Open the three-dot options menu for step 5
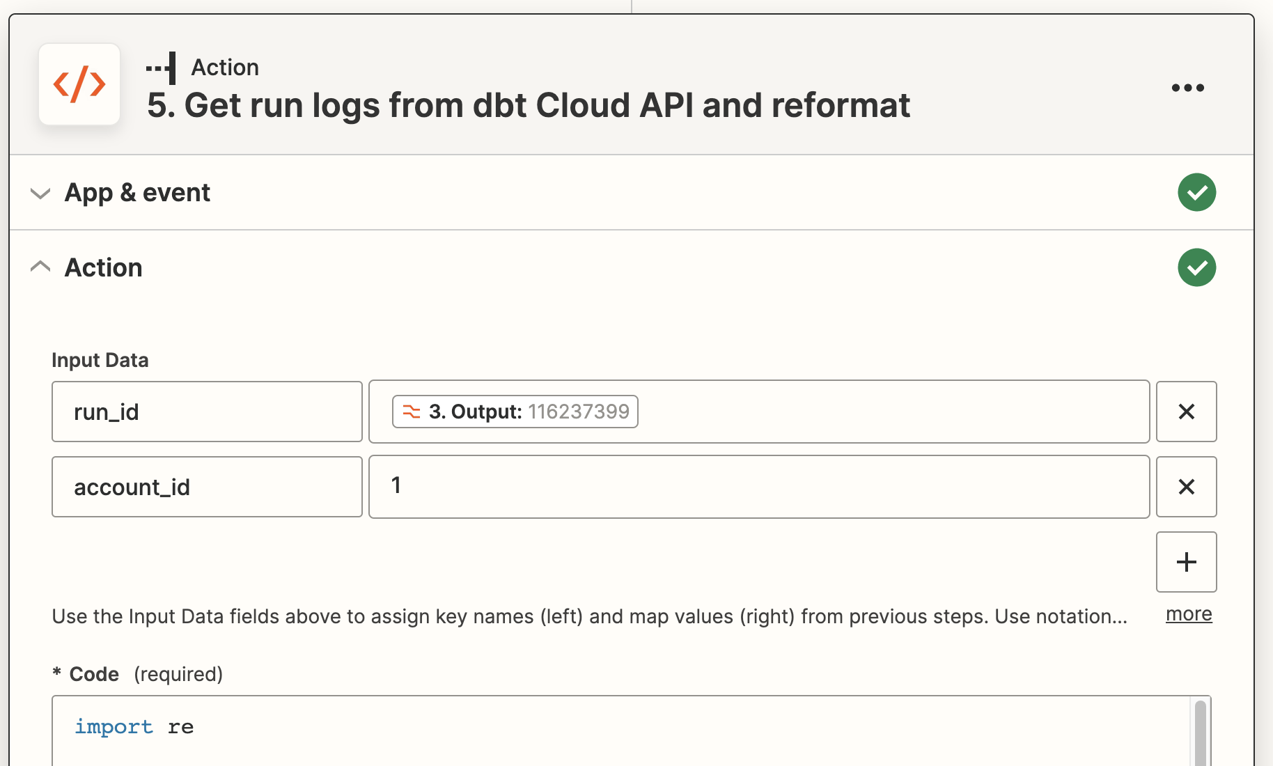 tap(1187, 87)
